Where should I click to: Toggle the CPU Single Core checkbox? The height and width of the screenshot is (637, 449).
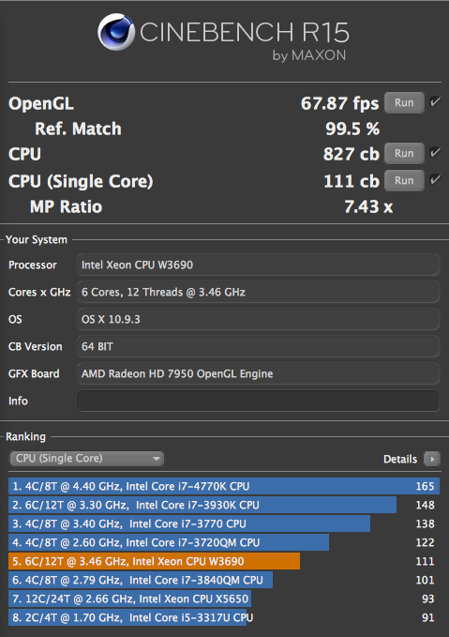pyautogui.click(x=435, y=179)
